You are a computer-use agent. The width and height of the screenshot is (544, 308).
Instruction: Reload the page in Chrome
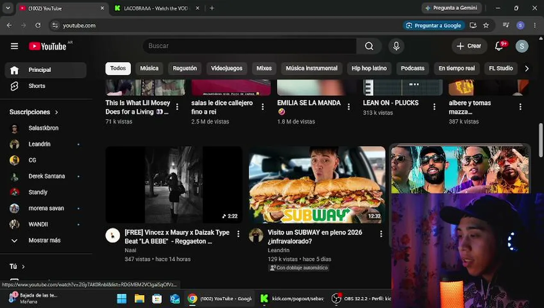click(x=38, y=25)
